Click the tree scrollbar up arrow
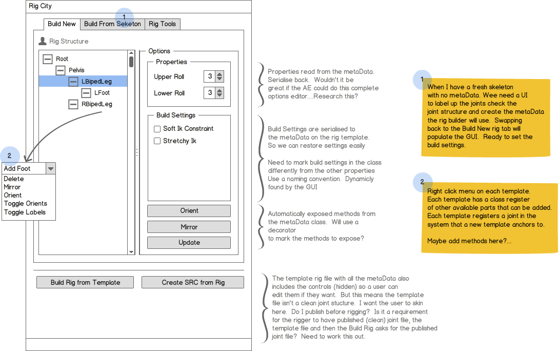 click(131, 53)
